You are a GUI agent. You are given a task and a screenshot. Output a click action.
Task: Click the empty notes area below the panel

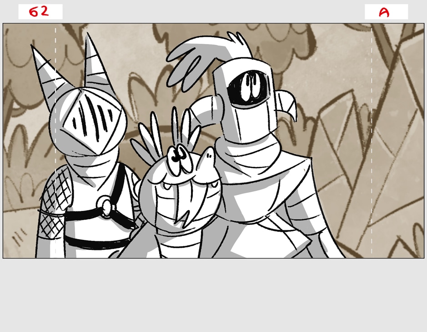[213, 295]
